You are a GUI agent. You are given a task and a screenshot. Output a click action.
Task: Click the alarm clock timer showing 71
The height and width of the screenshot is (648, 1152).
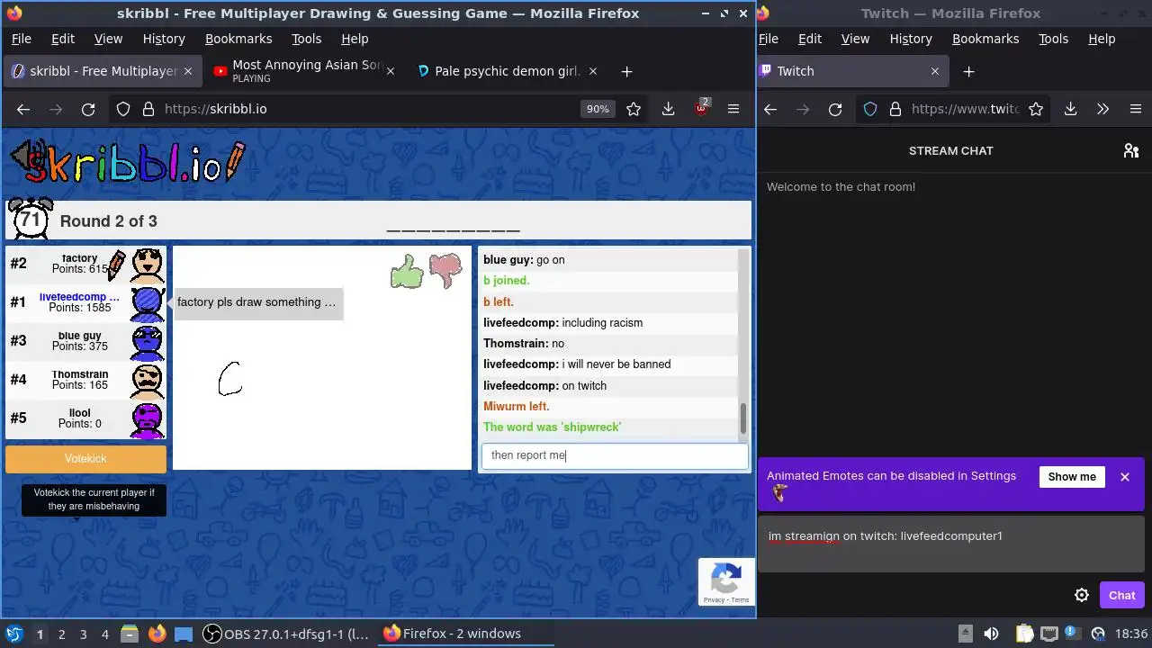(31, 219)
